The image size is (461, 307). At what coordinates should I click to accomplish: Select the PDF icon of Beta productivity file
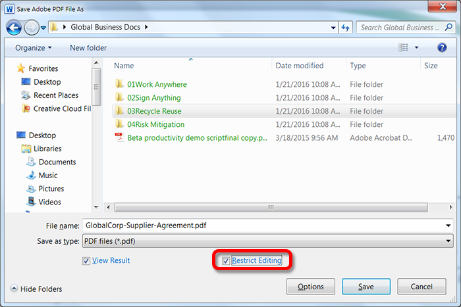click(x=119, y=138)
